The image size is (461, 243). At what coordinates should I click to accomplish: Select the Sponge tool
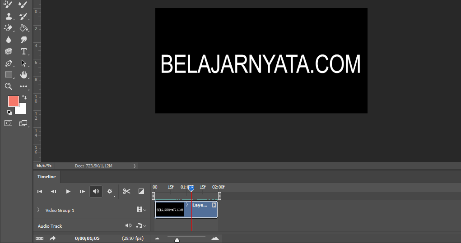point(8,52)
